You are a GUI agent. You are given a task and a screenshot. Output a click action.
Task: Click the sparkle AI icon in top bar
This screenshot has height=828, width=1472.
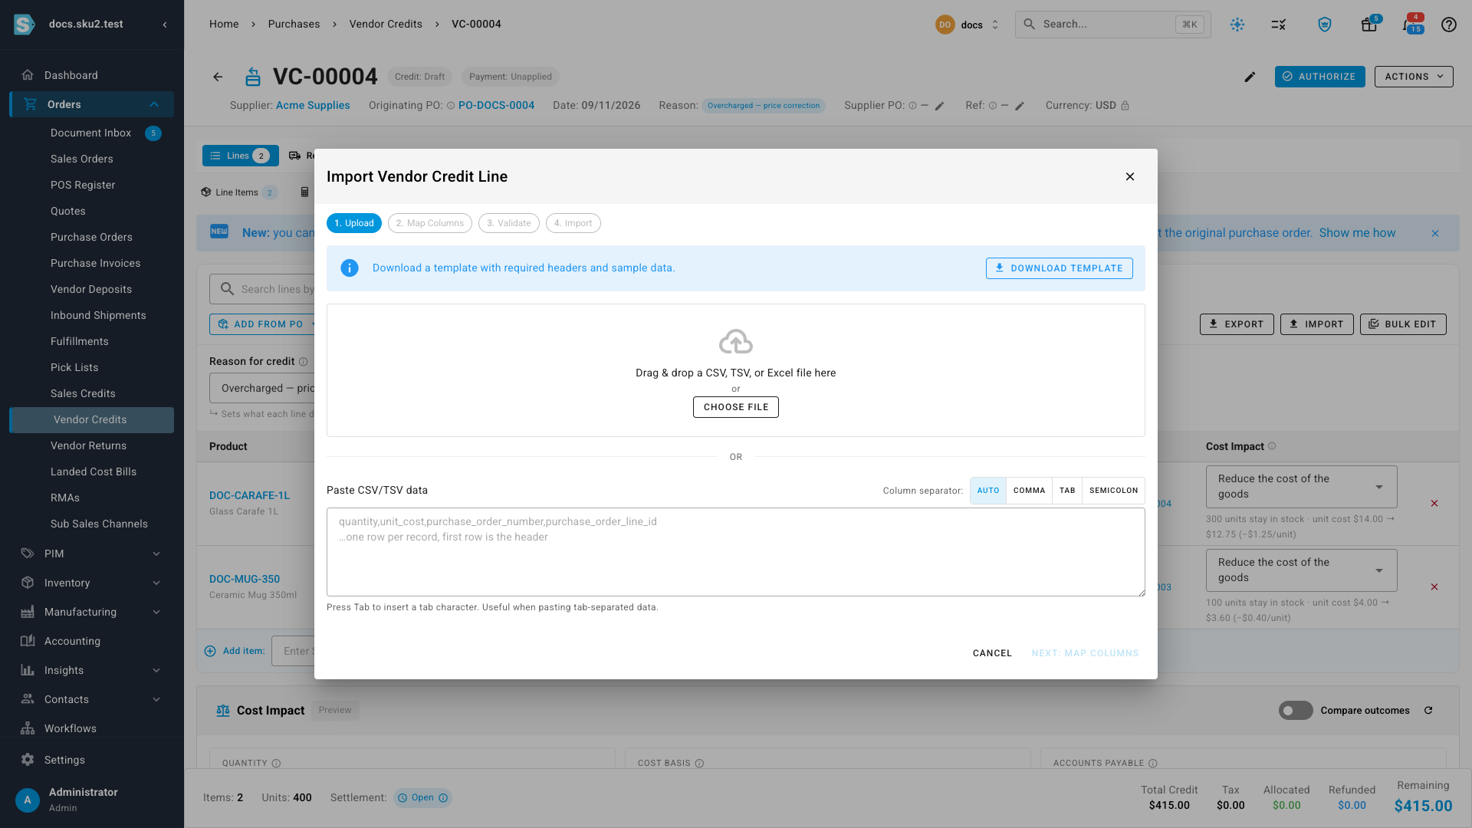[1237, 25]
